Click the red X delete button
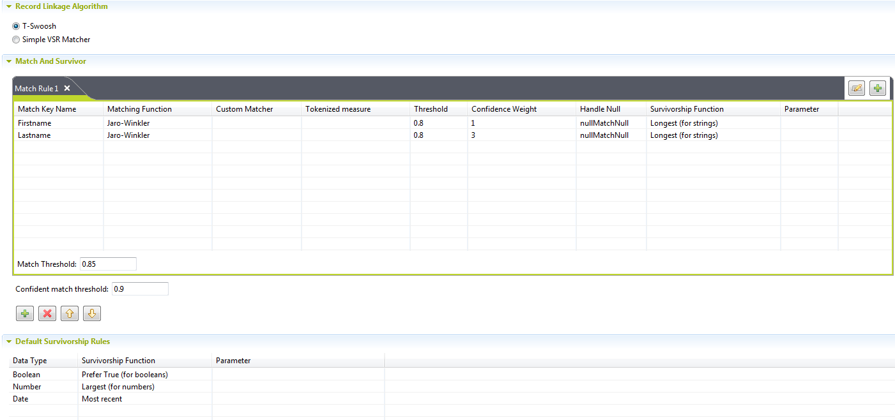The height and width of the screenshot is (420, 895). 47,313
